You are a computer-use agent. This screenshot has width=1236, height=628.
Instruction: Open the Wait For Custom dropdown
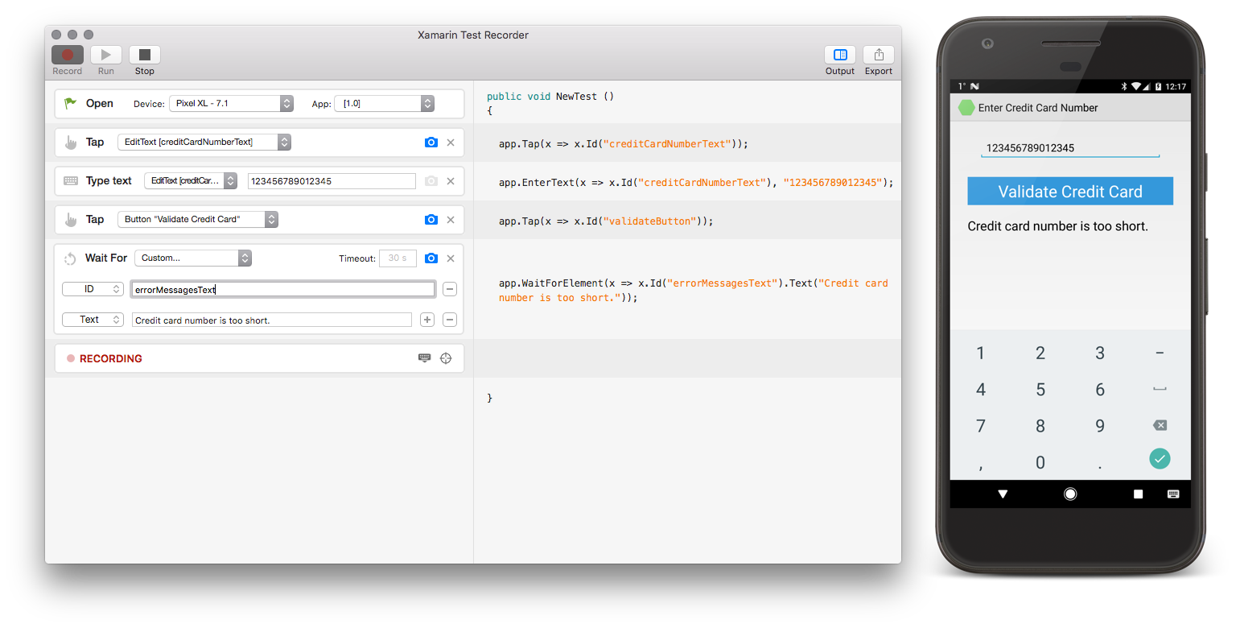coord(193,258)
